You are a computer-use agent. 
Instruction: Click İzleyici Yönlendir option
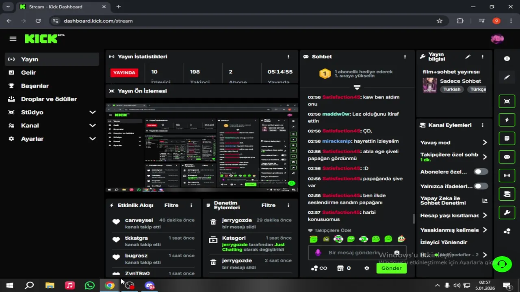tap(444, 242)
